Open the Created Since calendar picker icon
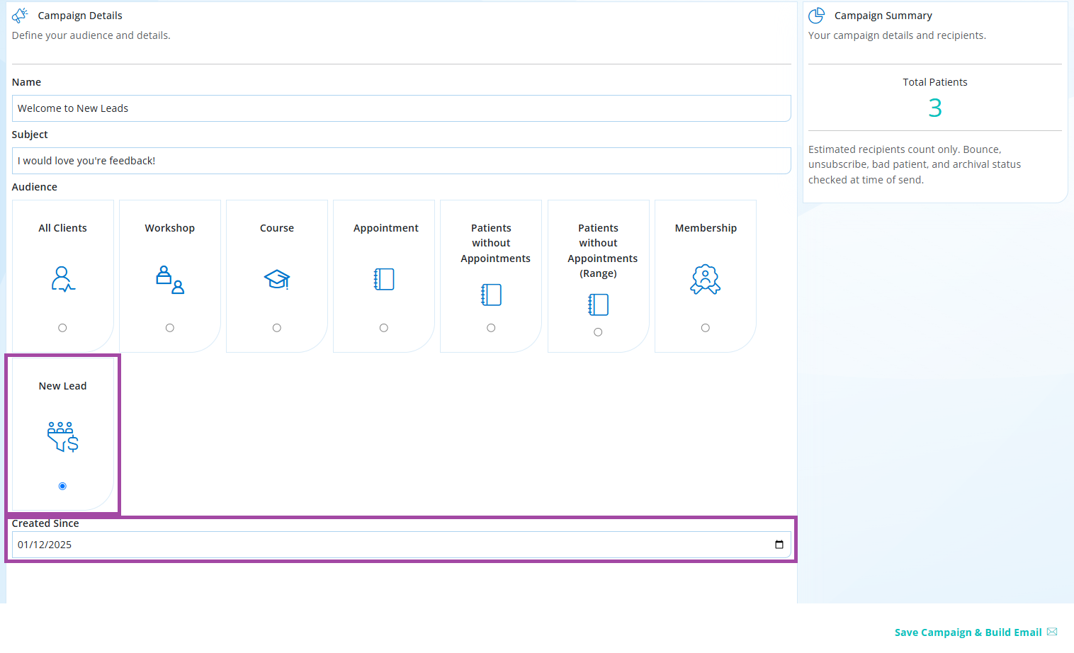This screenshot has width=1074, height=653. (x=779, y=545)
